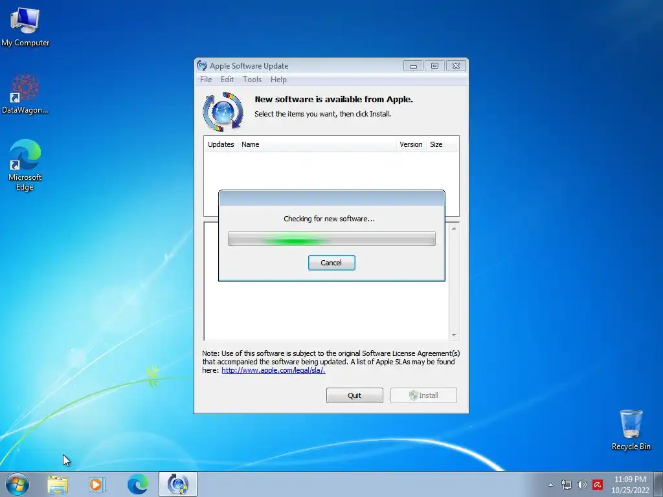Close the Apple Software Update window
This screenshot has height=497, width=663.
point(456,65)
